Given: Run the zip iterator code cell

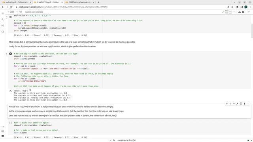Looking at the screenshot, I should (x=11, y=54).
